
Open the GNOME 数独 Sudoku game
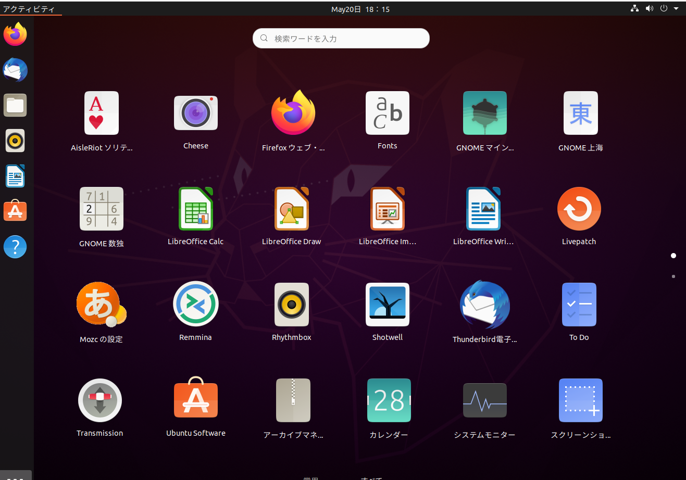(x=102, y=209)
